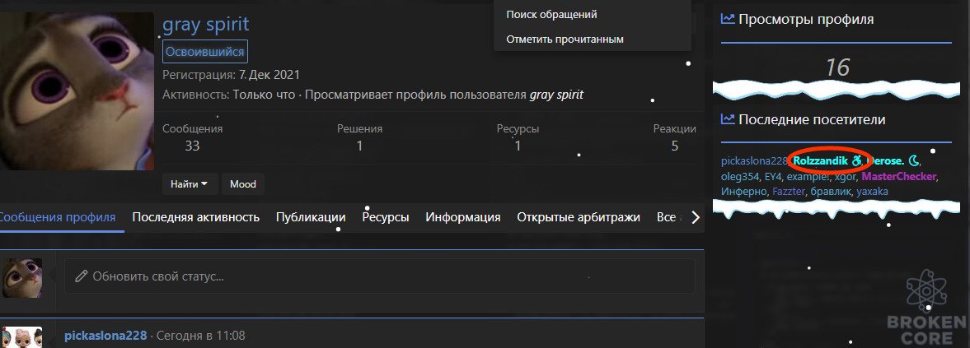Open the Информация tab
The width and height of the screenshot is (970, 348).
click(x=462, y=217)
